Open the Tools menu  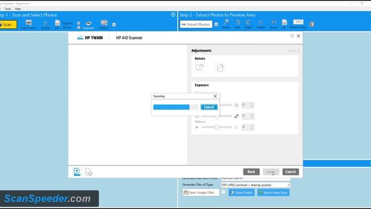click(x=8, y=9)
